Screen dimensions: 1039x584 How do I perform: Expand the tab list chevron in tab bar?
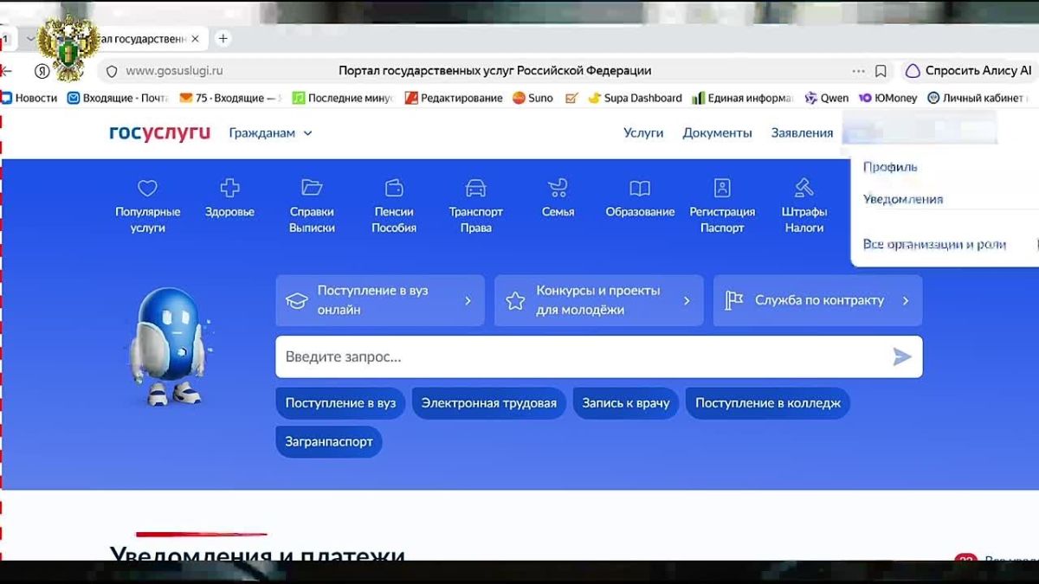(31, 39)
